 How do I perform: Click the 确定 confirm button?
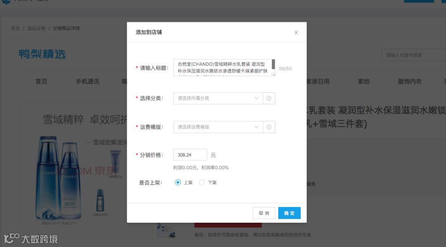289,213
